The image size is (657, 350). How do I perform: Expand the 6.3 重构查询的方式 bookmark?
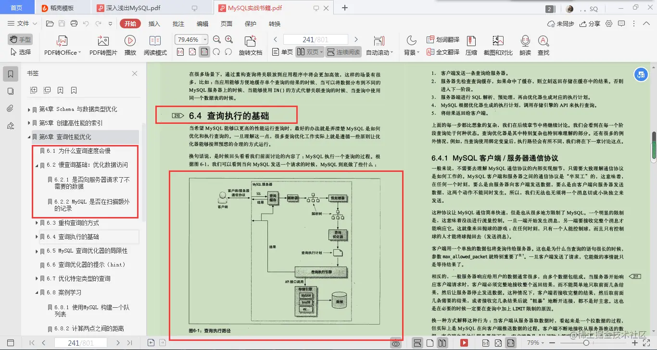(37, 223)
